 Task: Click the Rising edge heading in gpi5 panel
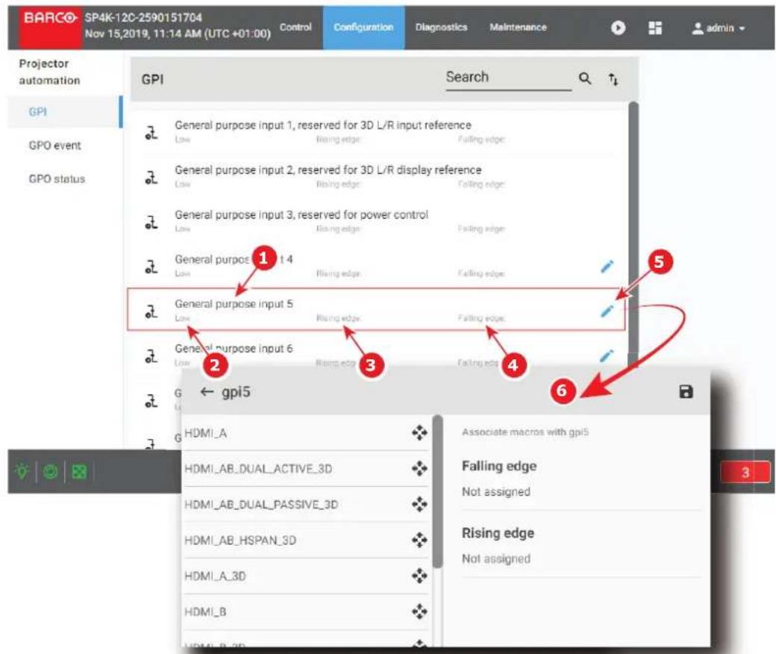pos(498,533)
